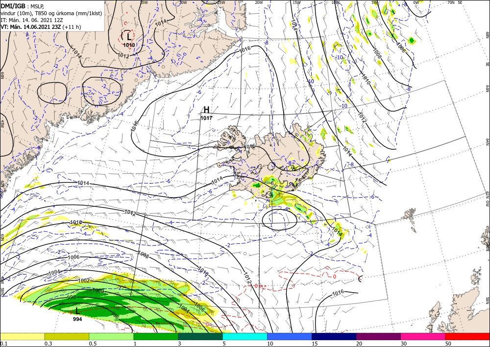Click the 'L' low marker above 994
490x347 pixels.
[x=77, y=311]
